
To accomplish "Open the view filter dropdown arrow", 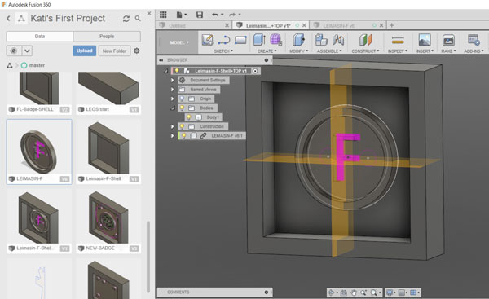I will (x=27, y=51).
